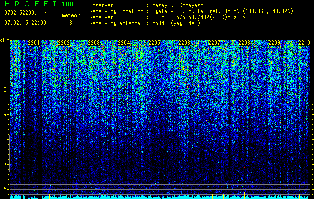Click the 'Receiving Location' label

116,11
